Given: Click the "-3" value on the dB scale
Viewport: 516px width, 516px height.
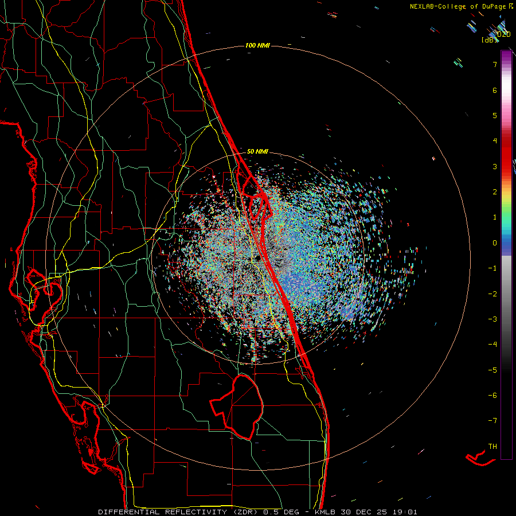Looking at the screenshot, I should pos(492,319).
